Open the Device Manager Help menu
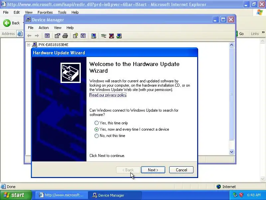Image resolution: width=266 pixels, height=200 pixels. tap(70, 28)
